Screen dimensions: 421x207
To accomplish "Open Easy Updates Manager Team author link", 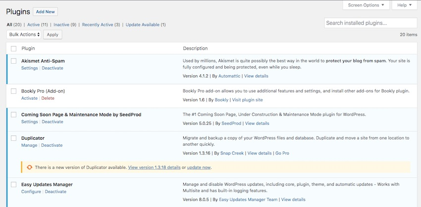I will pos(248,200).
